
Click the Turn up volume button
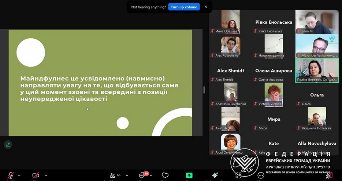[184, 7]
